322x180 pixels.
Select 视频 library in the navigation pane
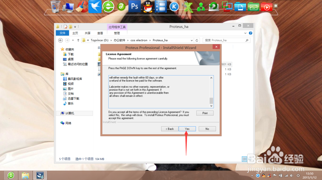pyautogui.click(x=71, y=84)
